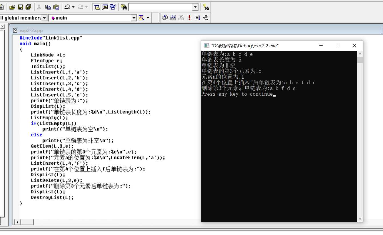This screenshot has width=383, height=235.
Task: Click console output "单链表长度为:5"
Action: [x=221, y=60]
